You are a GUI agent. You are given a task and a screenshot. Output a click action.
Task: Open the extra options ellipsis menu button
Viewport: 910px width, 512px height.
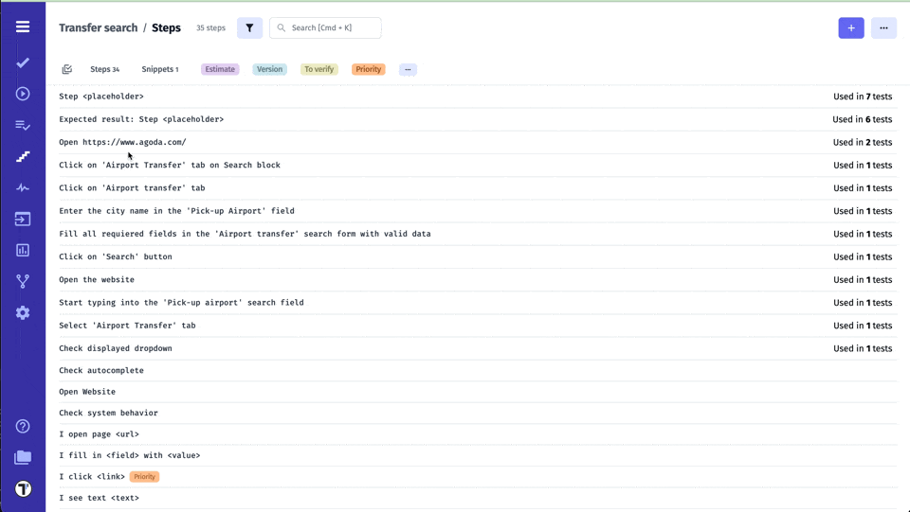point(883,27)
